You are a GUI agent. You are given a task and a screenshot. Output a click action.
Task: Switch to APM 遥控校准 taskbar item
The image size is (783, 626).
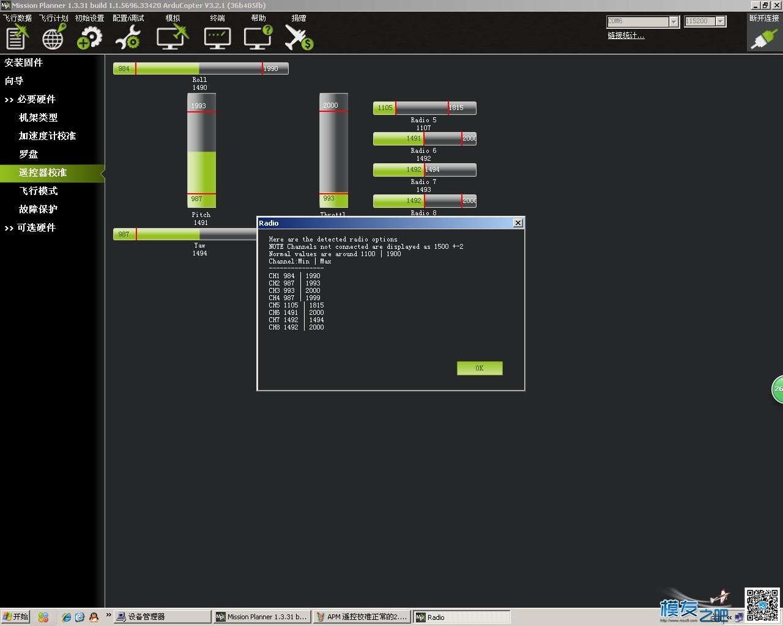click(x=362, y=617)
